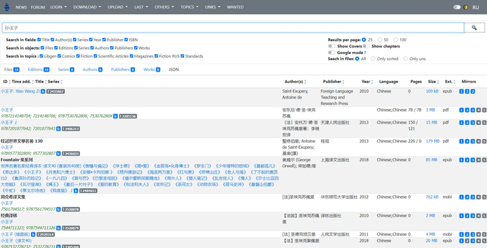Open mirror 2 for the 85 MB epub row
Image resolution: width=487 pixels, height=248 pixels.
[467, 160]
